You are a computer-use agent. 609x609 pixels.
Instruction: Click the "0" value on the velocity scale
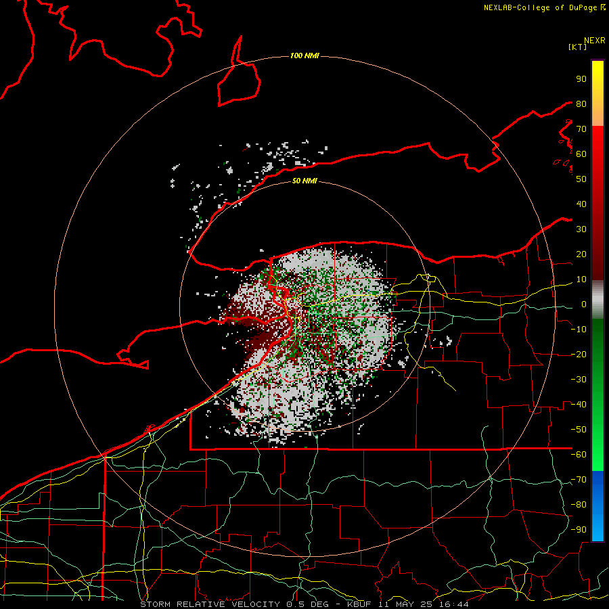[584, 304]
